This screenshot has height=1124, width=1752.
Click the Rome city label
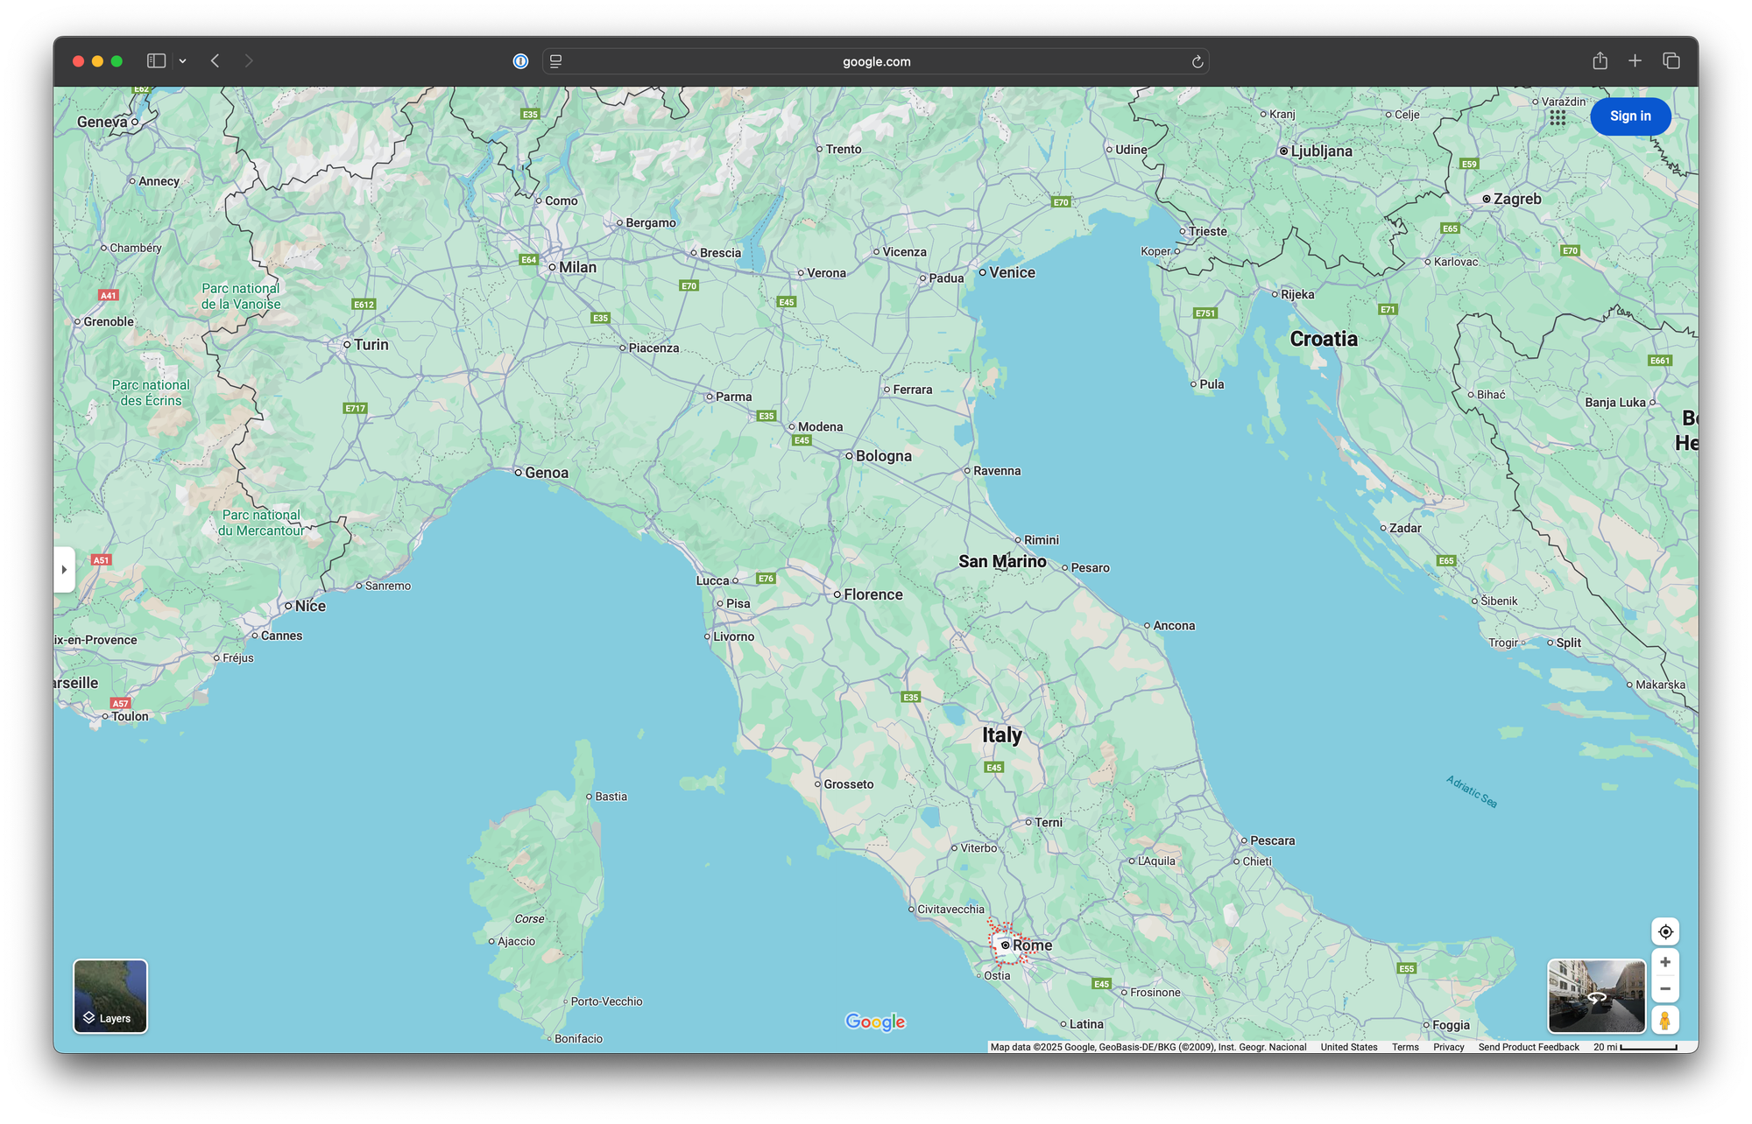point(1032,945)
